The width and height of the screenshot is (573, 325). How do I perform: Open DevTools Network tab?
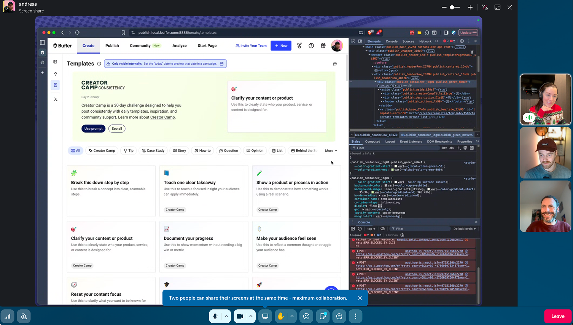point(425,41)
